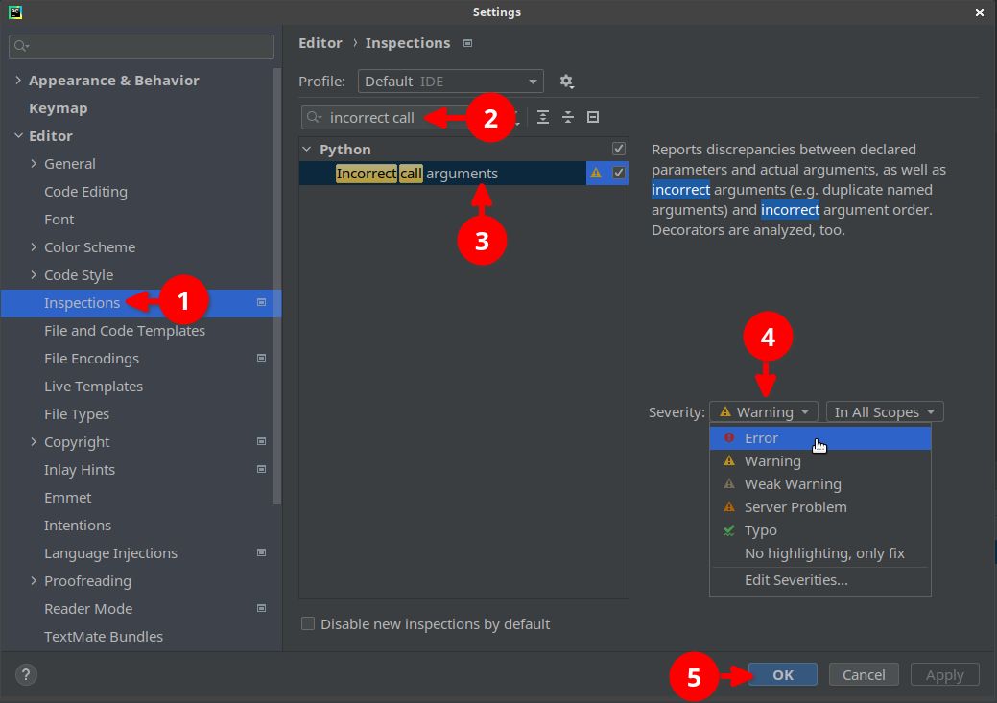Screen dimensions: 997x703
Task: Uncheck the Incorrect call arguments inspection
Action: [x=619, y=173]
